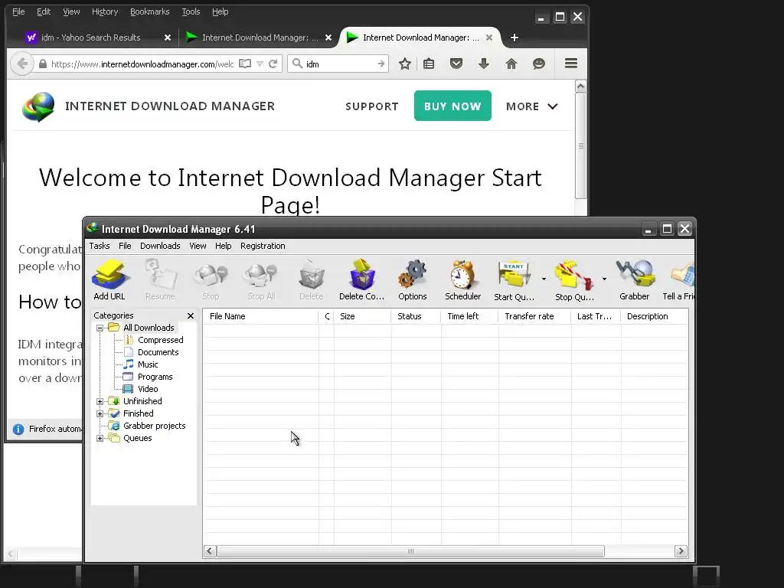Expand the MORE dropdown on webpage
This screenshot has height=588, width=784.
tap(531, 106)
